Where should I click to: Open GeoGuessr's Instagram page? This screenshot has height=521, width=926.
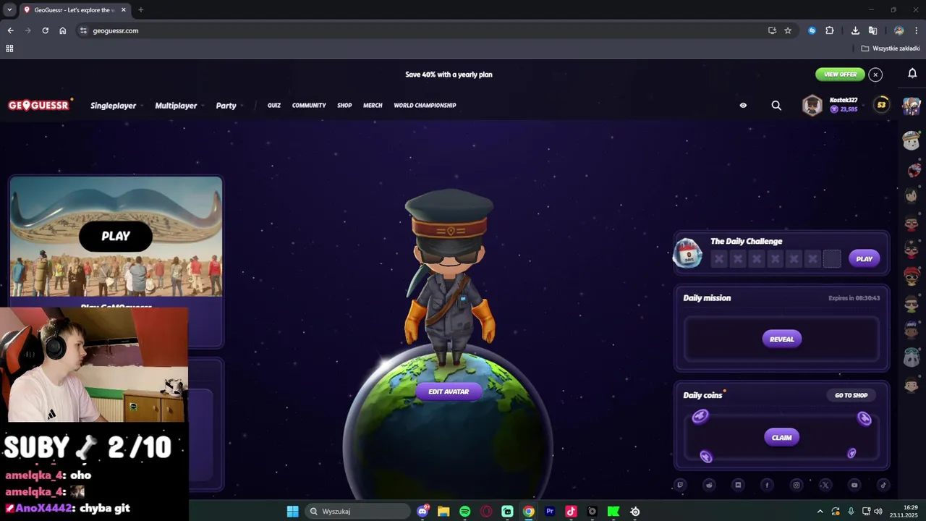[x=797, y=485]
